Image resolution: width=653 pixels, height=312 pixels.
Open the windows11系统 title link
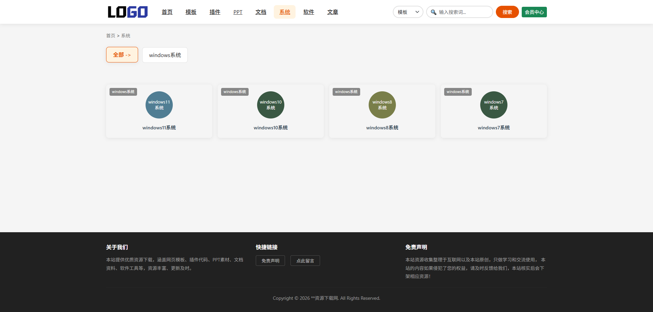(159, 128)
